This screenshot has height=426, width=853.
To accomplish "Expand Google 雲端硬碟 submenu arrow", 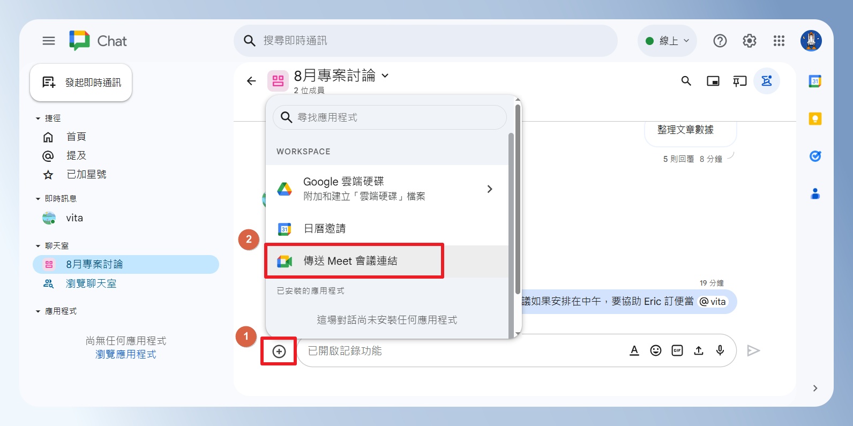I will pos(489,189).
